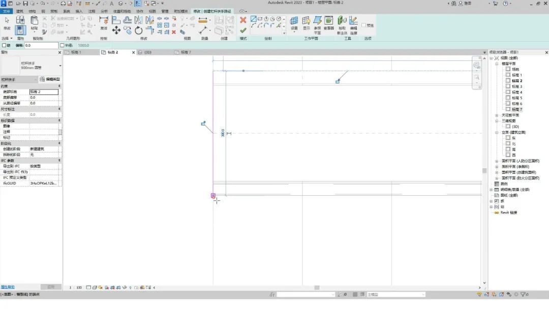Close the 标高 2 view tab
The height and width of the screenshot is (309, 549).
click(x=133, y=52)
